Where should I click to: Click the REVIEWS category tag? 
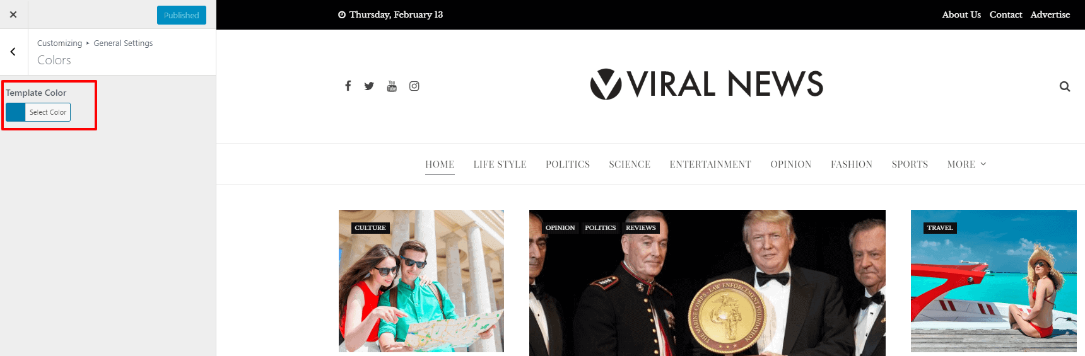pyautogui.click(x=641, y=228)
